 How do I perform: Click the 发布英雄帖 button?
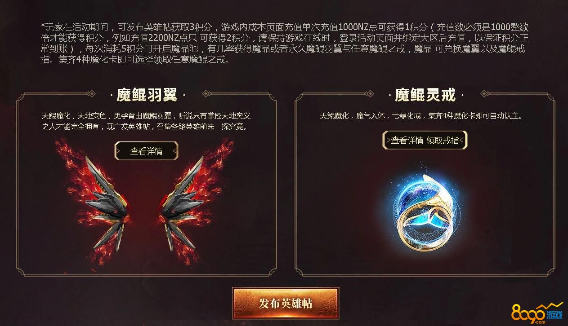click(x=286, y=303)
